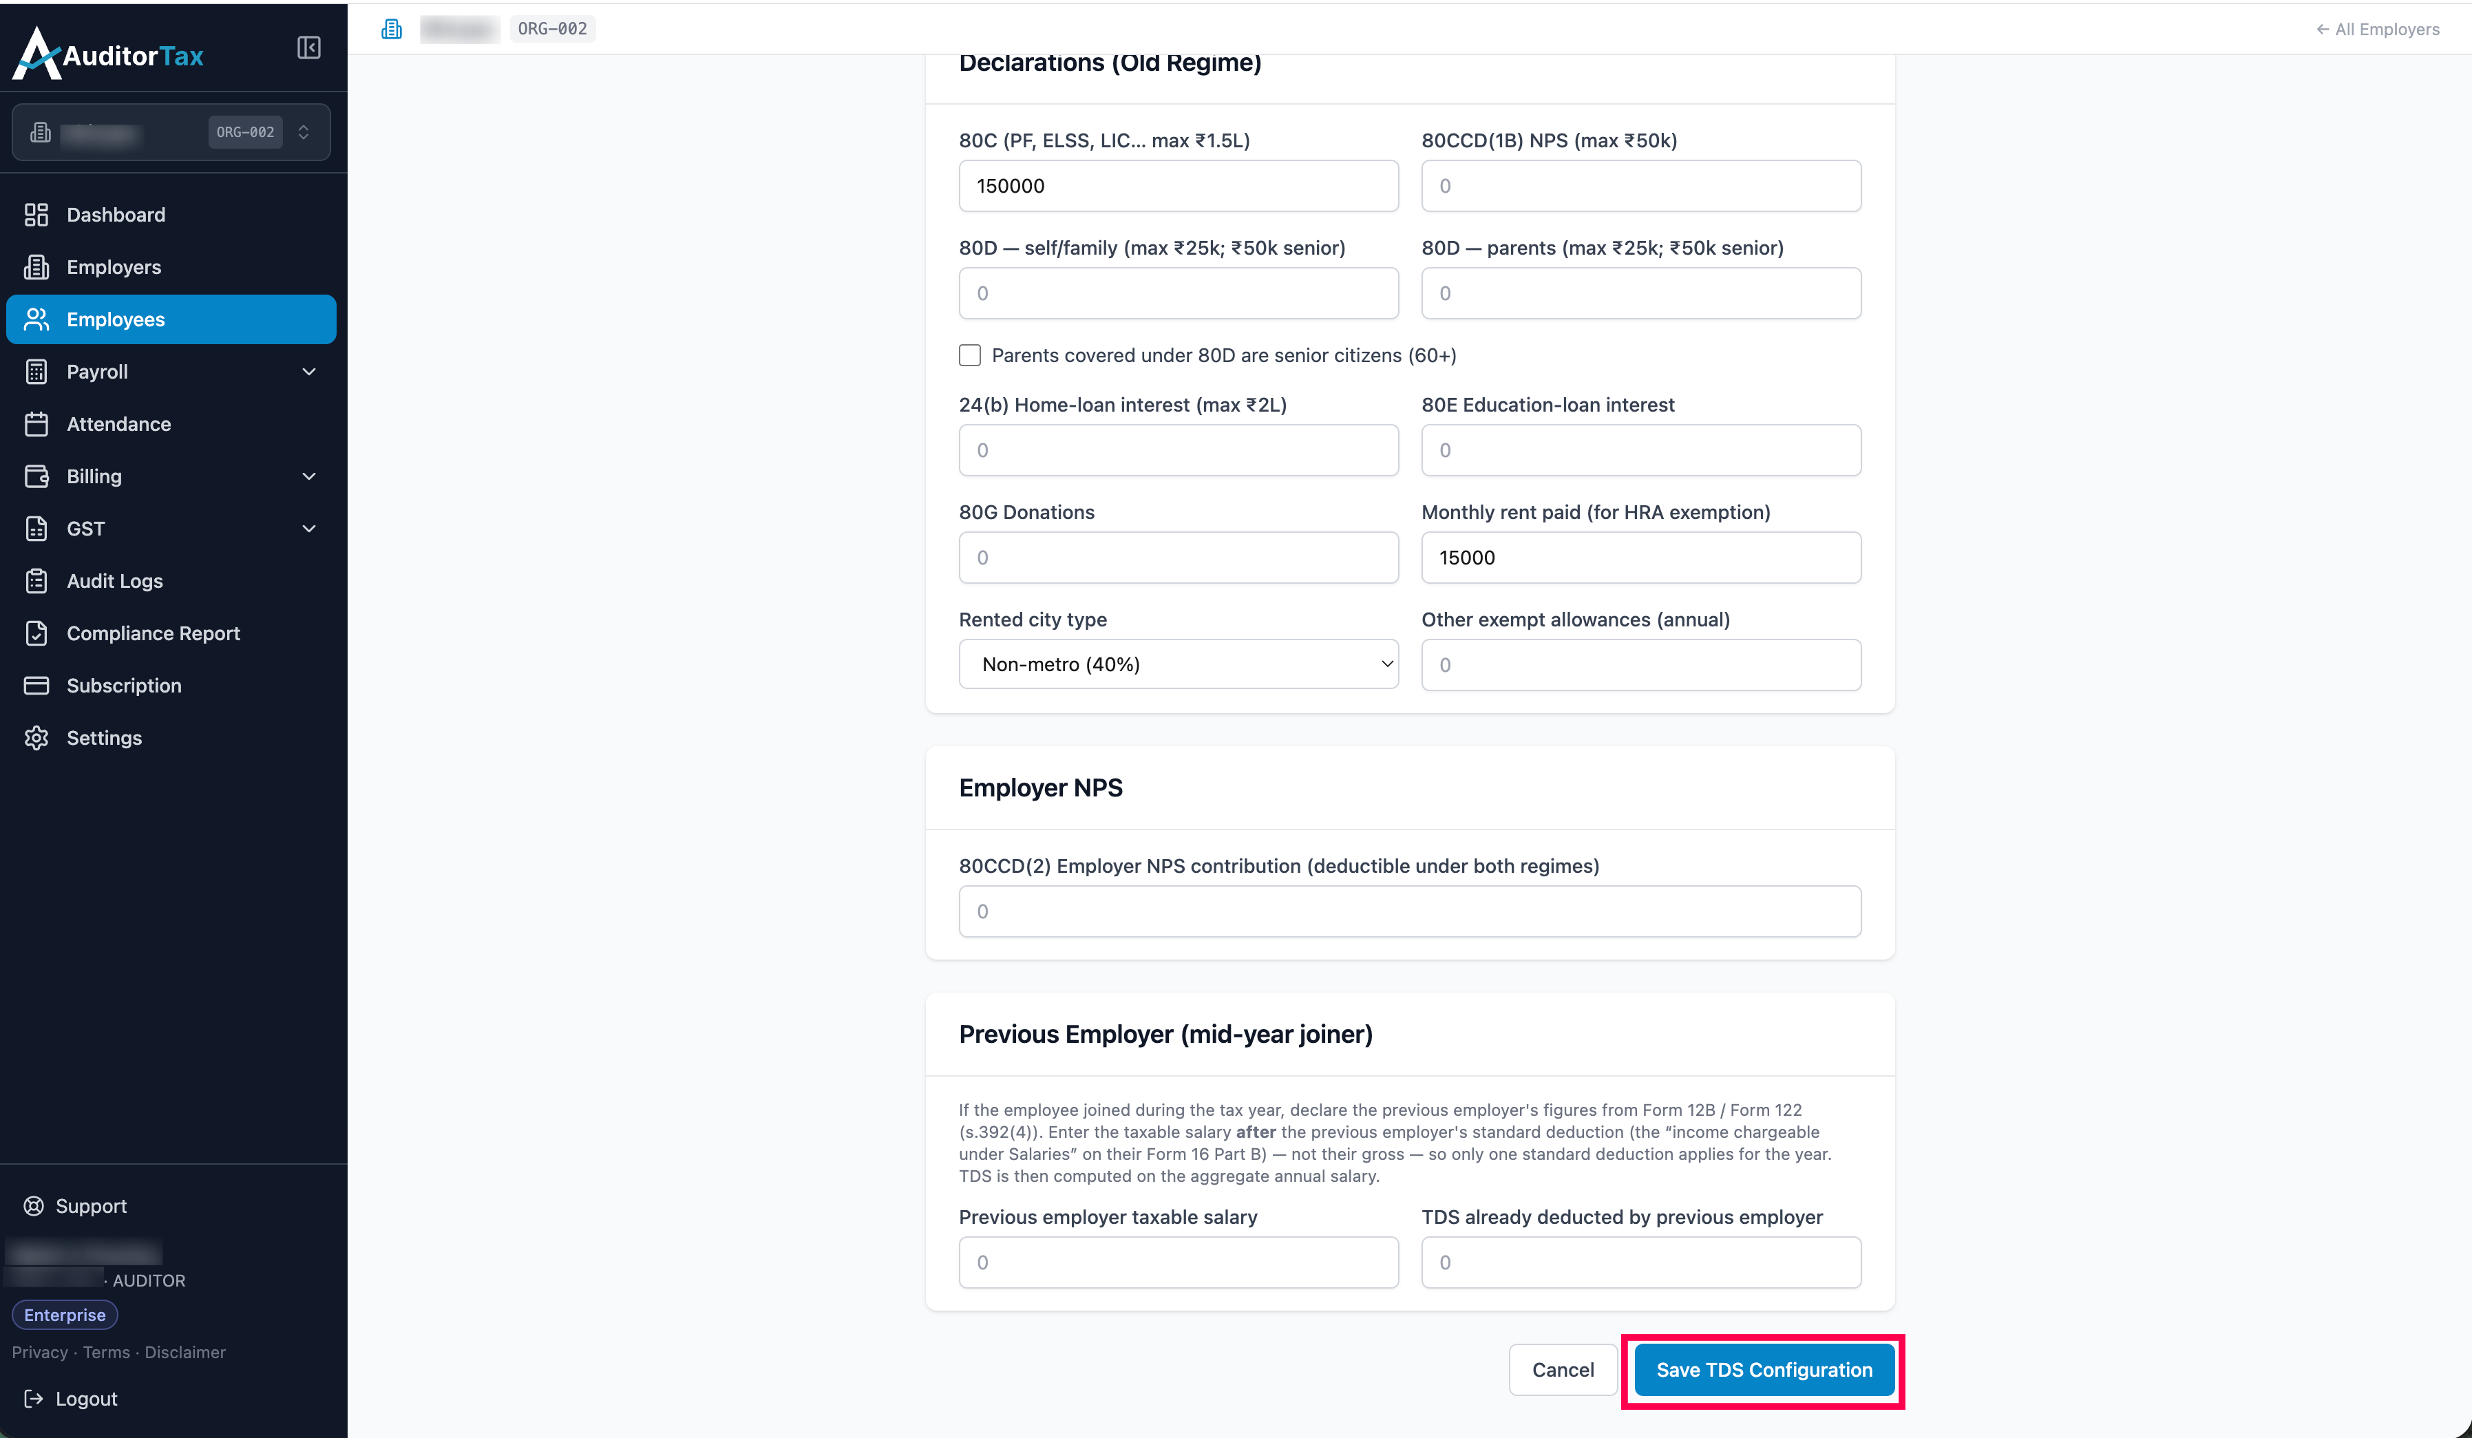Open the ORG-002 organization switcher
The image size is (2472, 1438).
171,131
